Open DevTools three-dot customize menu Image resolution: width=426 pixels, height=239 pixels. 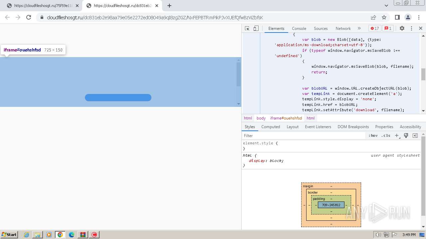coord(411,29)
